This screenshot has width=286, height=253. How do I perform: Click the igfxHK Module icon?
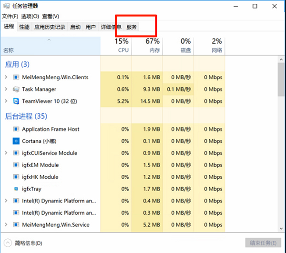tap(16, 177)
